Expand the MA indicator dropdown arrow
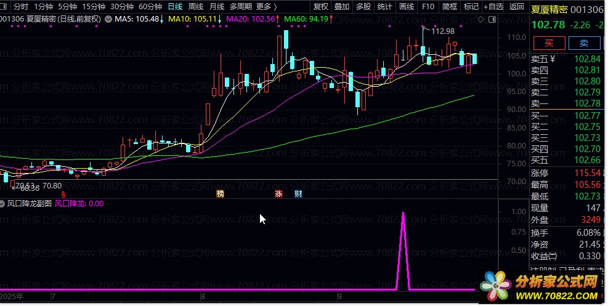This screenshot has height=306, width=608. 109,19
